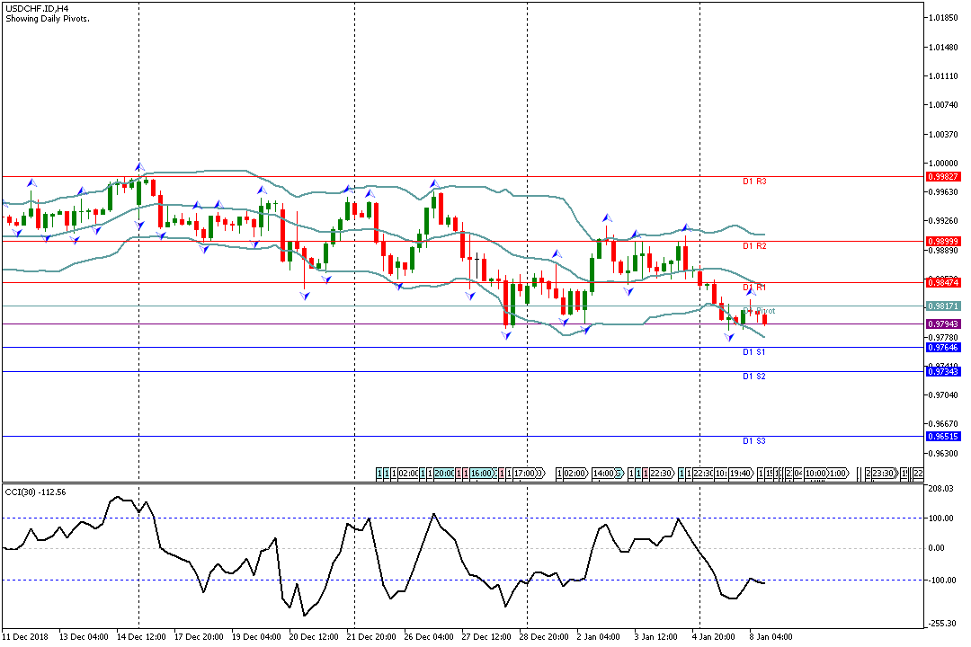The width and height of the screenshot is (971, 647).
Task: Click the purple 0.97943 current price tag
Action: coord(942,323)
